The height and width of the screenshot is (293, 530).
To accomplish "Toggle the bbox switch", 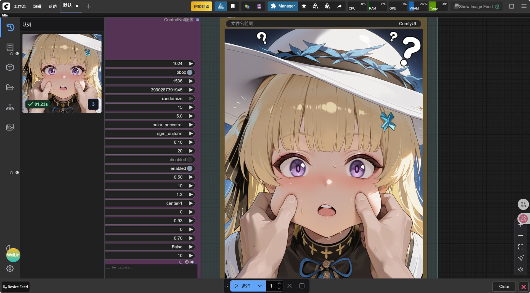I will tap(190, 72).
